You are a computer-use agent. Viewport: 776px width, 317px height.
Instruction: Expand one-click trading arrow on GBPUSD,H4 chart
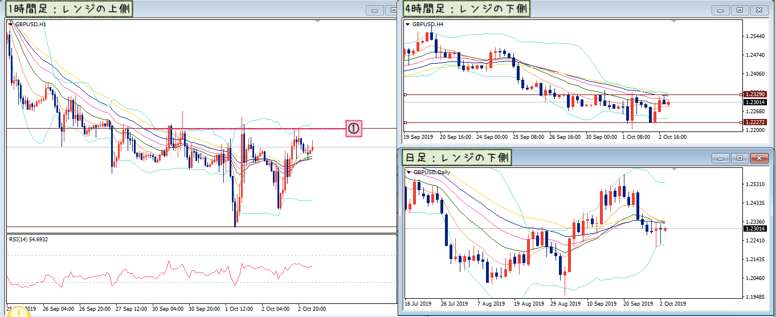coord(407,24)
